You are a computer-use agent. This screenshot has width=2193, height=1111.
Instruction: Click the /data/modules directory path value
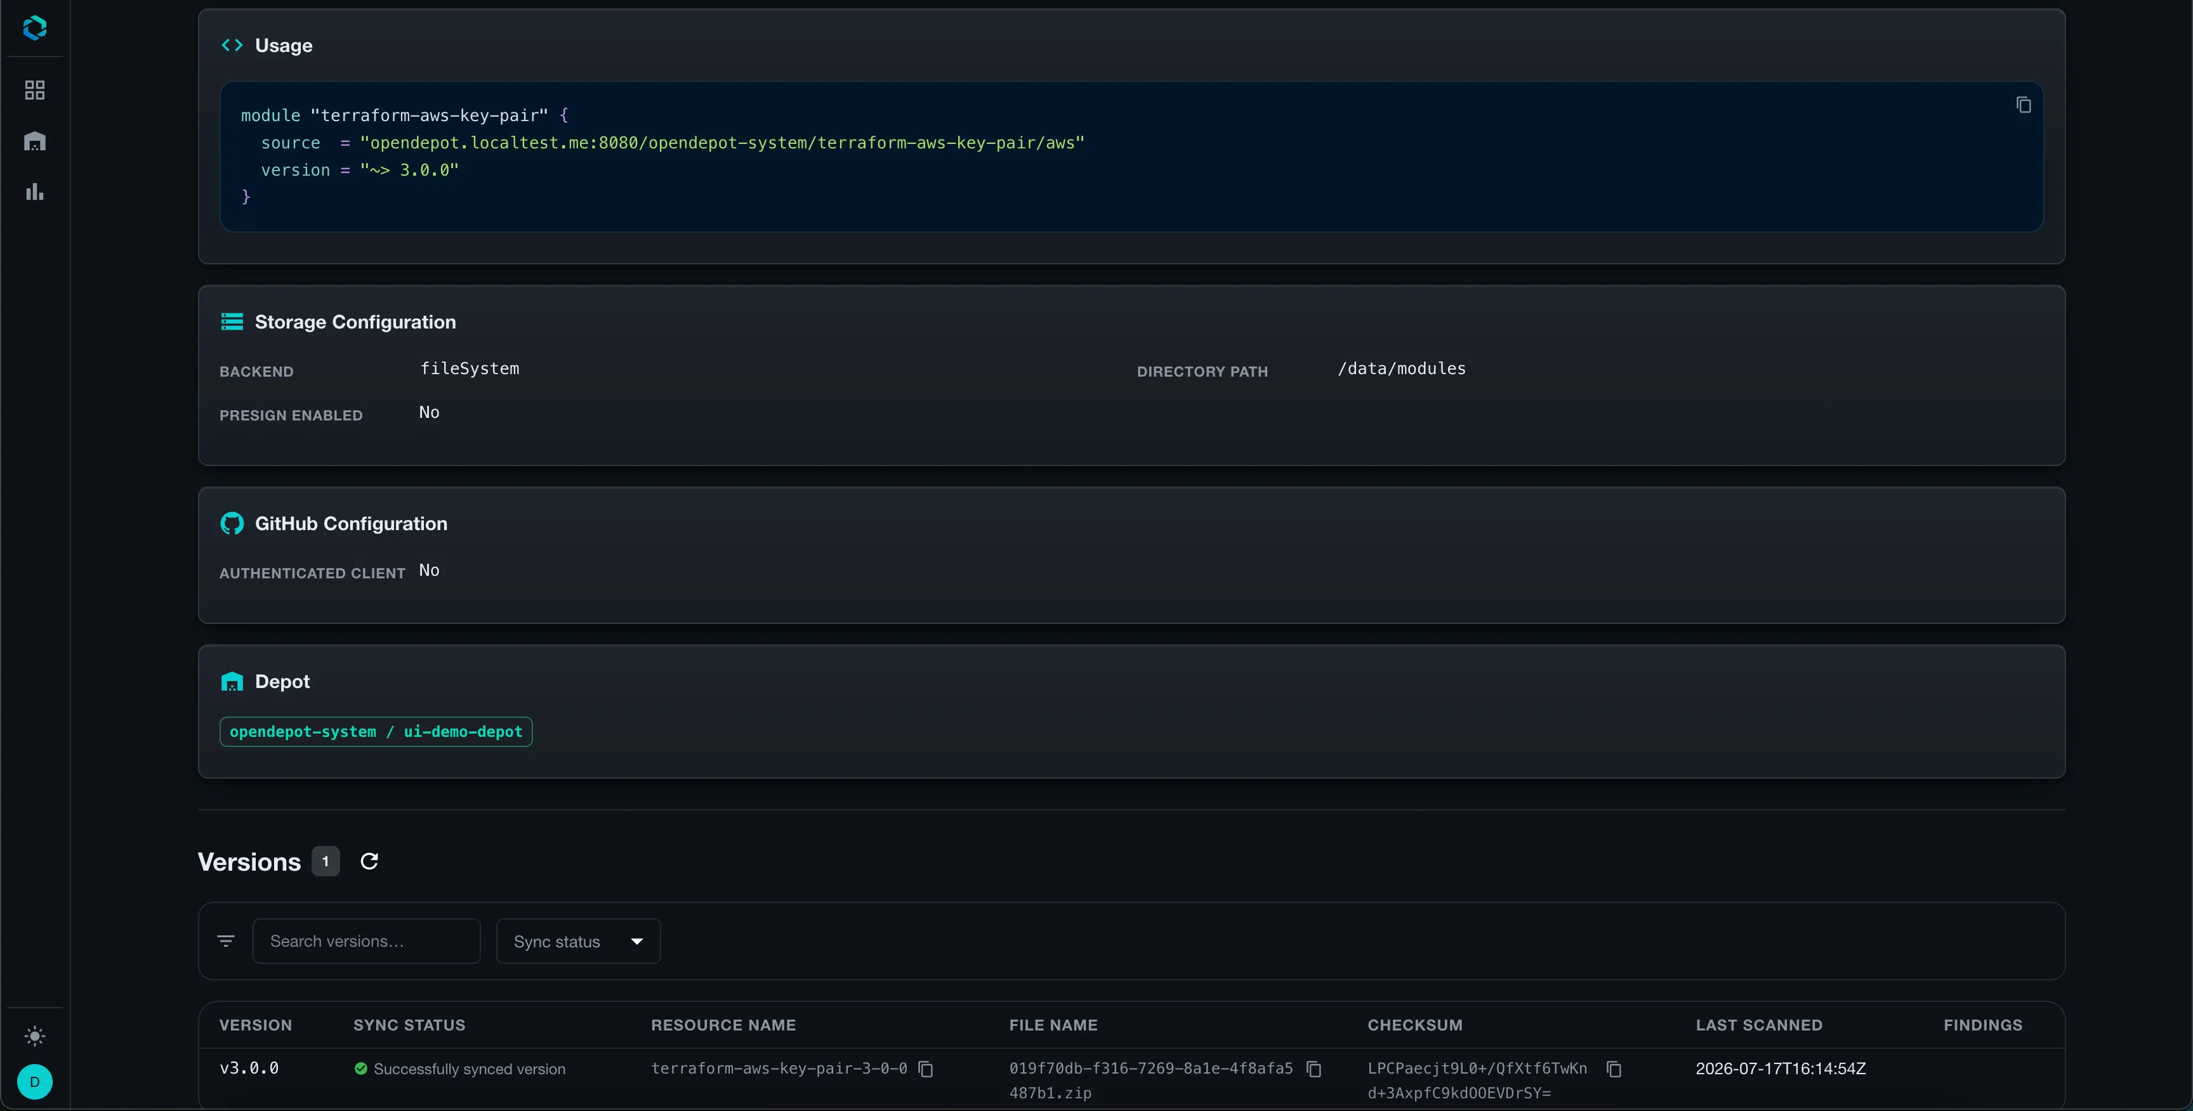pyautogui.click(x=1401, y=368)
